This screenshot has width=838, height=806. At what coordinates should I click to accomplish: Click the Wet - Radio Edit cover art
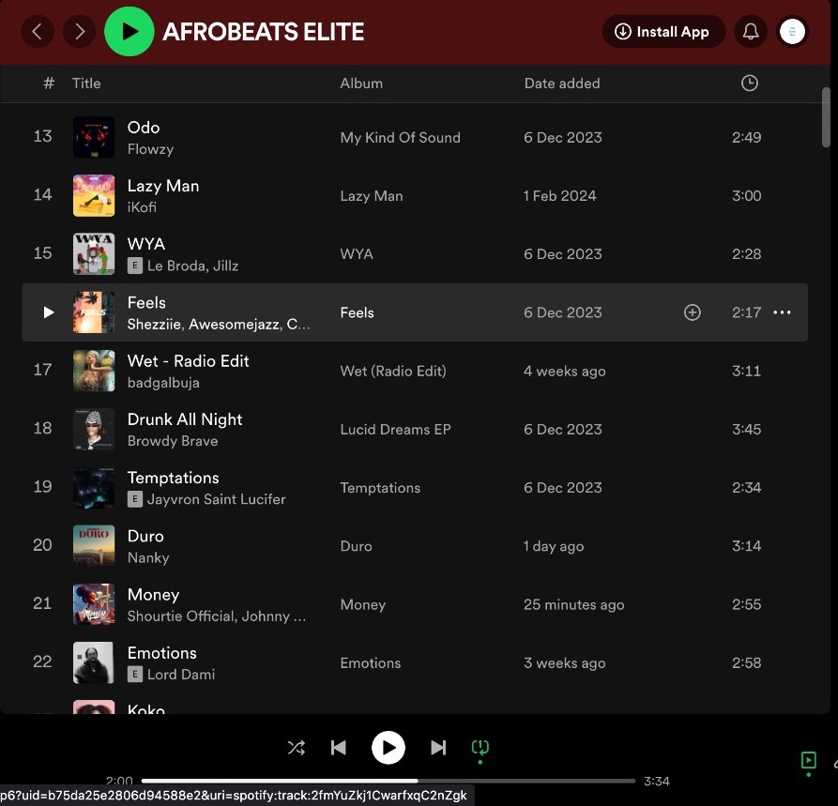point(94,371)
